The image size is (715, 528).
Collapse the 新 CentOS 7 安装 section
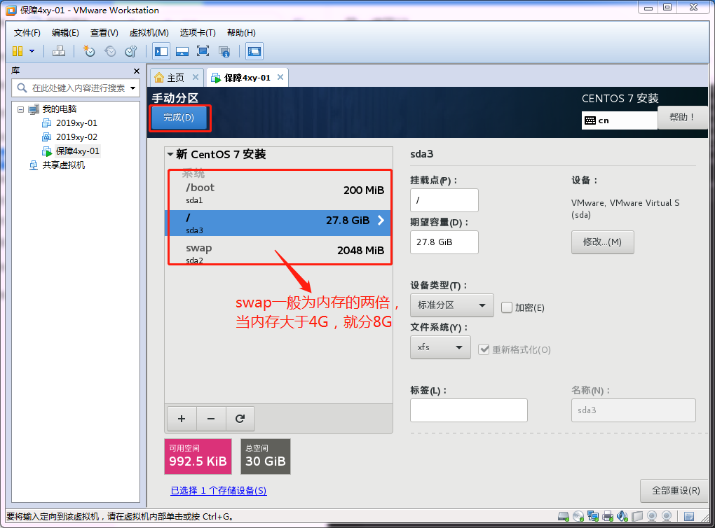coord(170,155)
